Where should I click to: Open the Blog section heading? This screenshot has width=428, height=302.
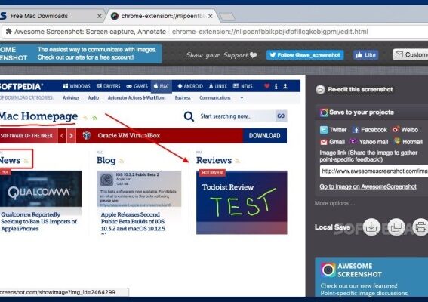106,160
